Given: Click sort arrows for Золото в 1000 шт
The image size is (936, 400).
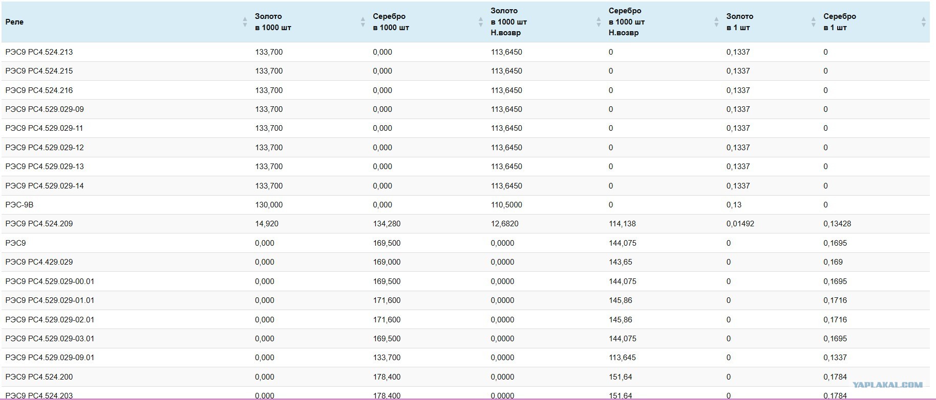Looking at the screenshot, I should 363,22.
